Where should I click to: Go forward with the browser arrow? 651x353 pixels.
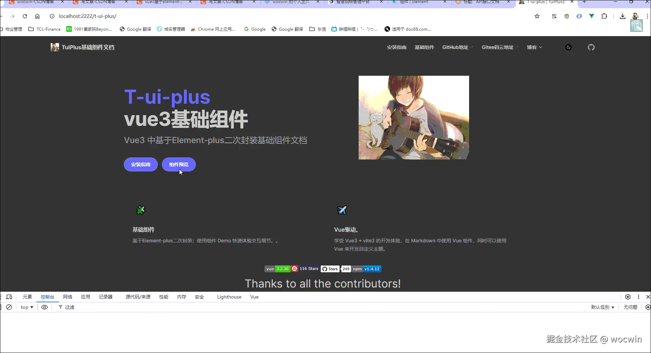(12, 16)
